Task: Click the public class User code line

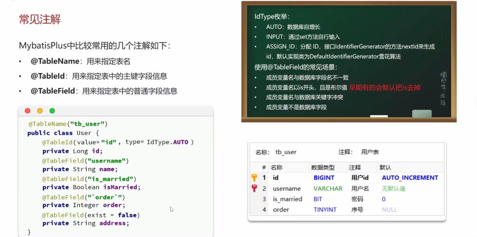Action: tap(64, 133)
